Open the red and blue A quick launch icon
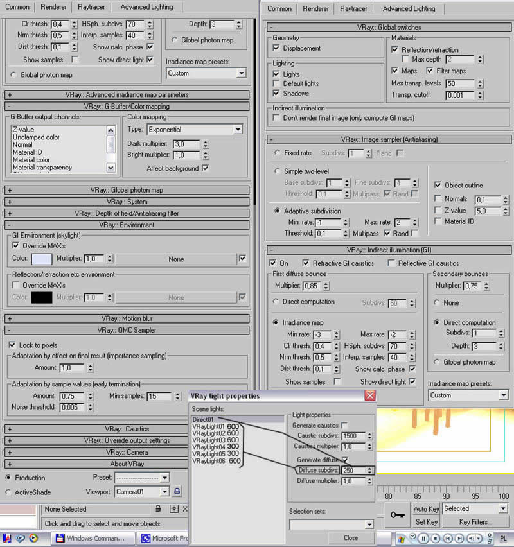Screen dimensions: 514x547 point(7,538)
